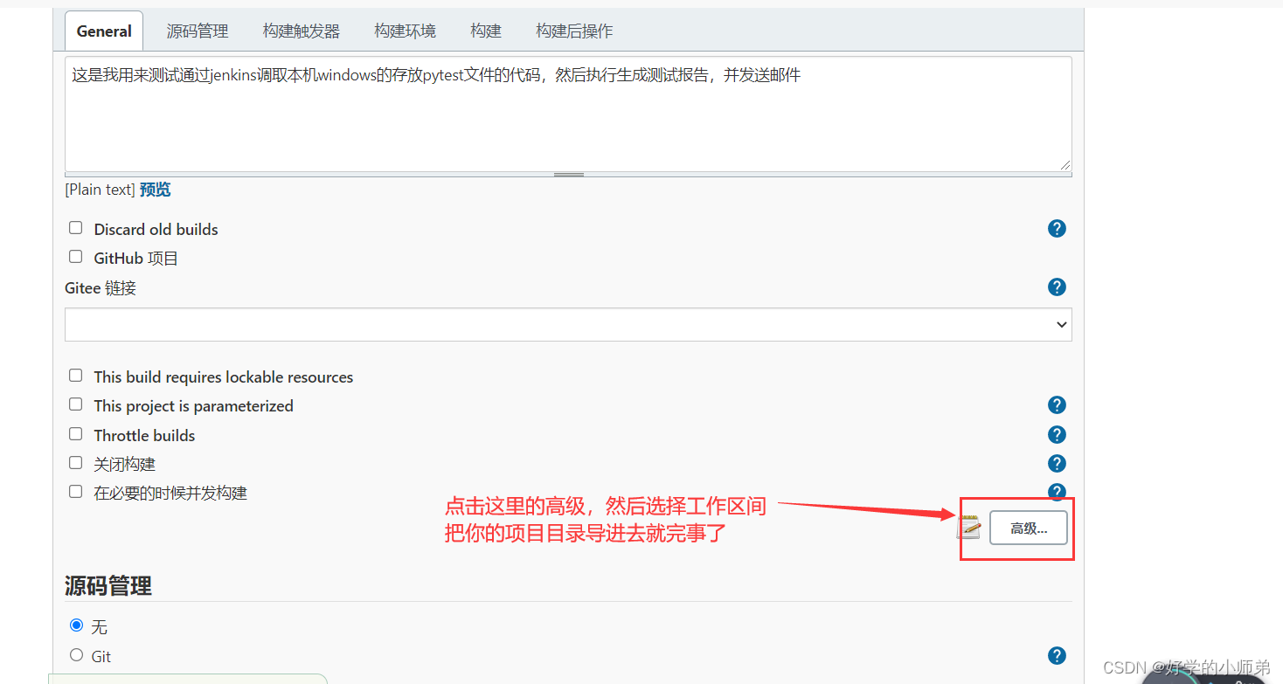Click the notepad icon beside 高级 button

969,528
